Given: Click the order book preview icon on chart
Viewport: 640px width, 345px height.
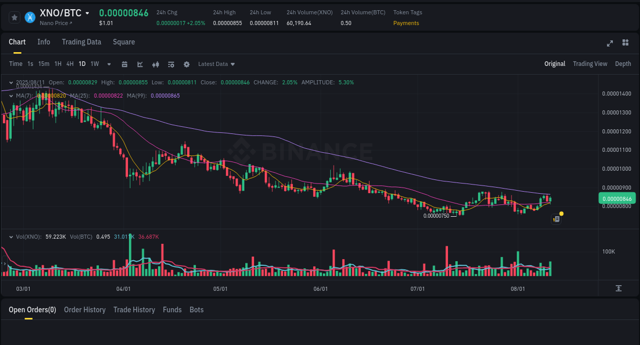Looking at the screenshot, I should point(556,219).
